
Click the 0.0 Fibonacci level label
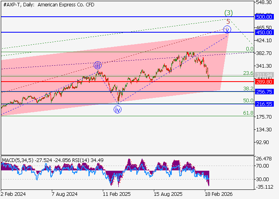(x=250, y=49)
